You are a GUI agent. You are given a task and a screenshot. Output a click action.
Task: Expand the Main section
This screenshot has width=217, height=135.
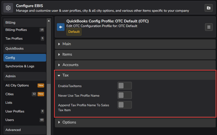67,44
